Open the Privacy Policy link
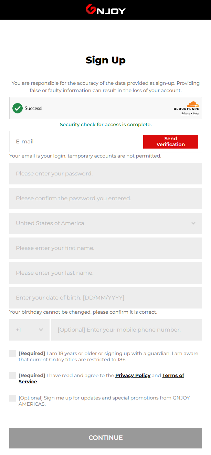This screenshot has width=211, height=455. [x=133, y=375]
